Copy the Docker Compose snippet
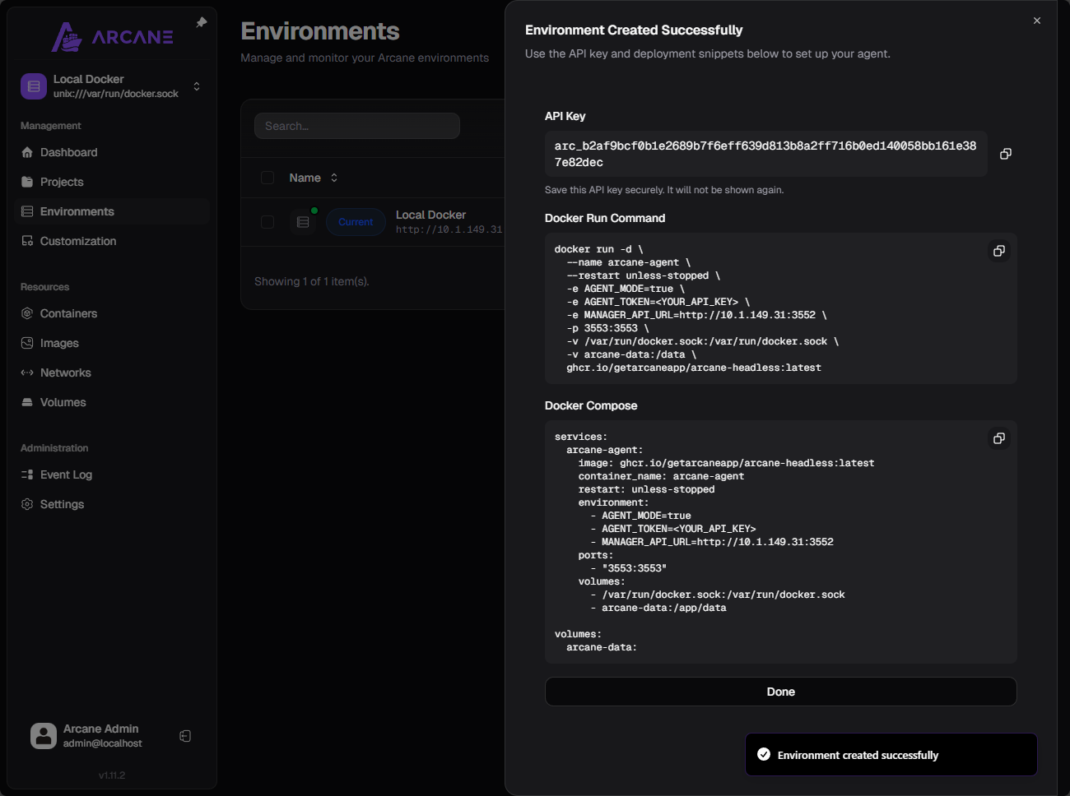 tap(998, 438)
